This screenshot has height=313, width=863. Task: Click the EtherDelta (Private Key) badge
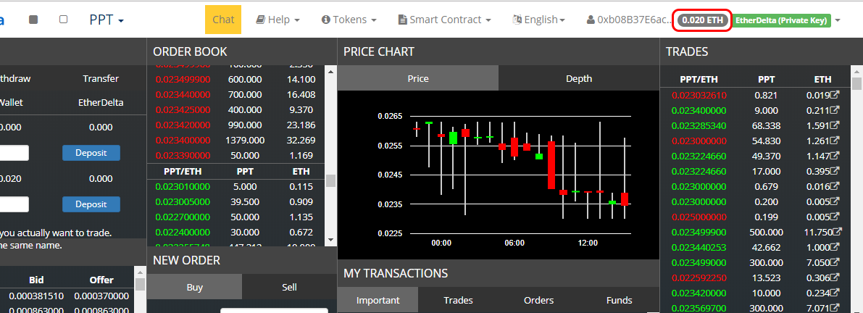click(782, 20)
